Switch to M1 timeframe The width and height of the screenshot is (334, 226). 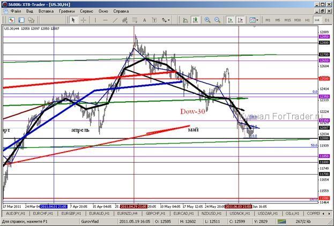(268, 20)
